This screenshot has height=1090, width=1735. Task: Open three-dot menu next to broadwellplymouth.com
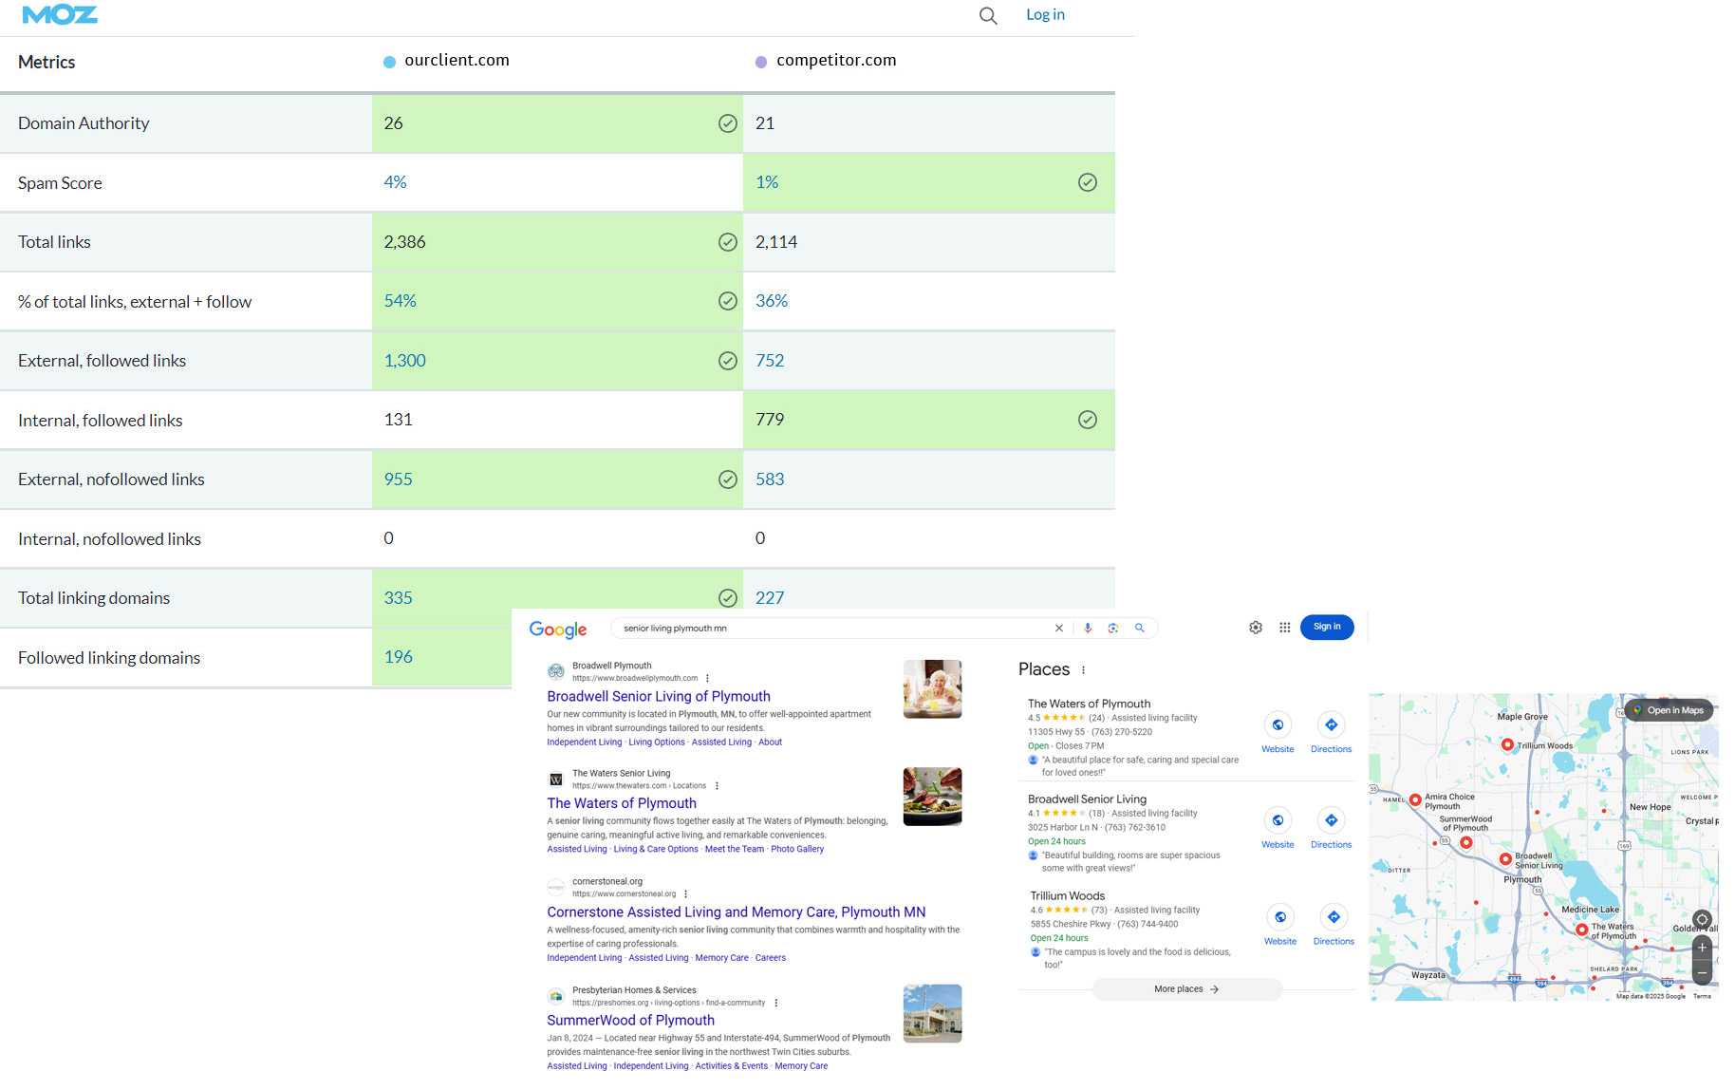tap(708, 679)
